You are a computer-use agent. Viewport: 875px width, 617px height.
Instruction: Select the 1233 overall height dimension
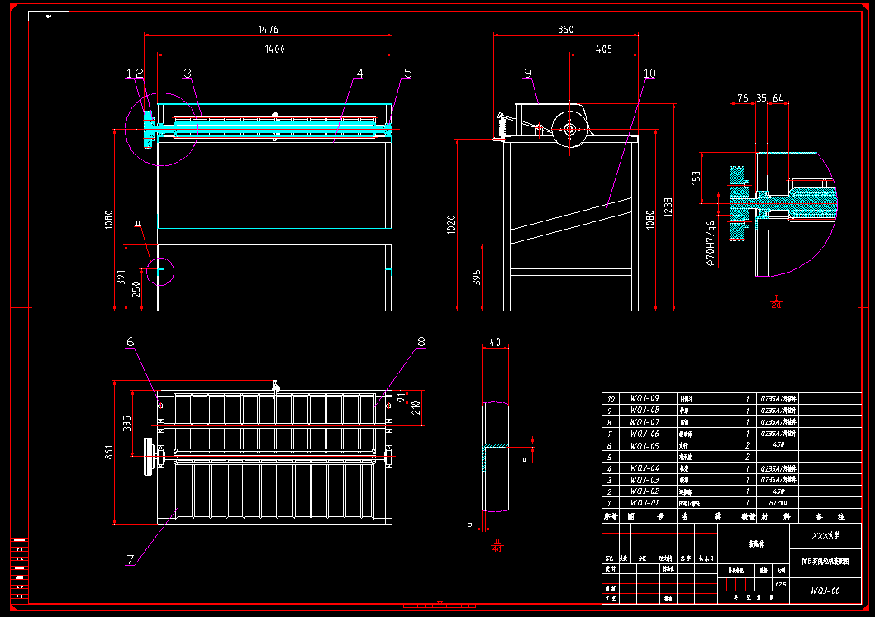tap(668, 206)
